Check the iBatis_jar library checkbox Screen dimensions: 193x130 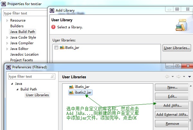[x=56, y=48]
